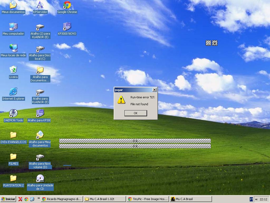Open the DAEMON Tools desktop icon

pos(13,113)
